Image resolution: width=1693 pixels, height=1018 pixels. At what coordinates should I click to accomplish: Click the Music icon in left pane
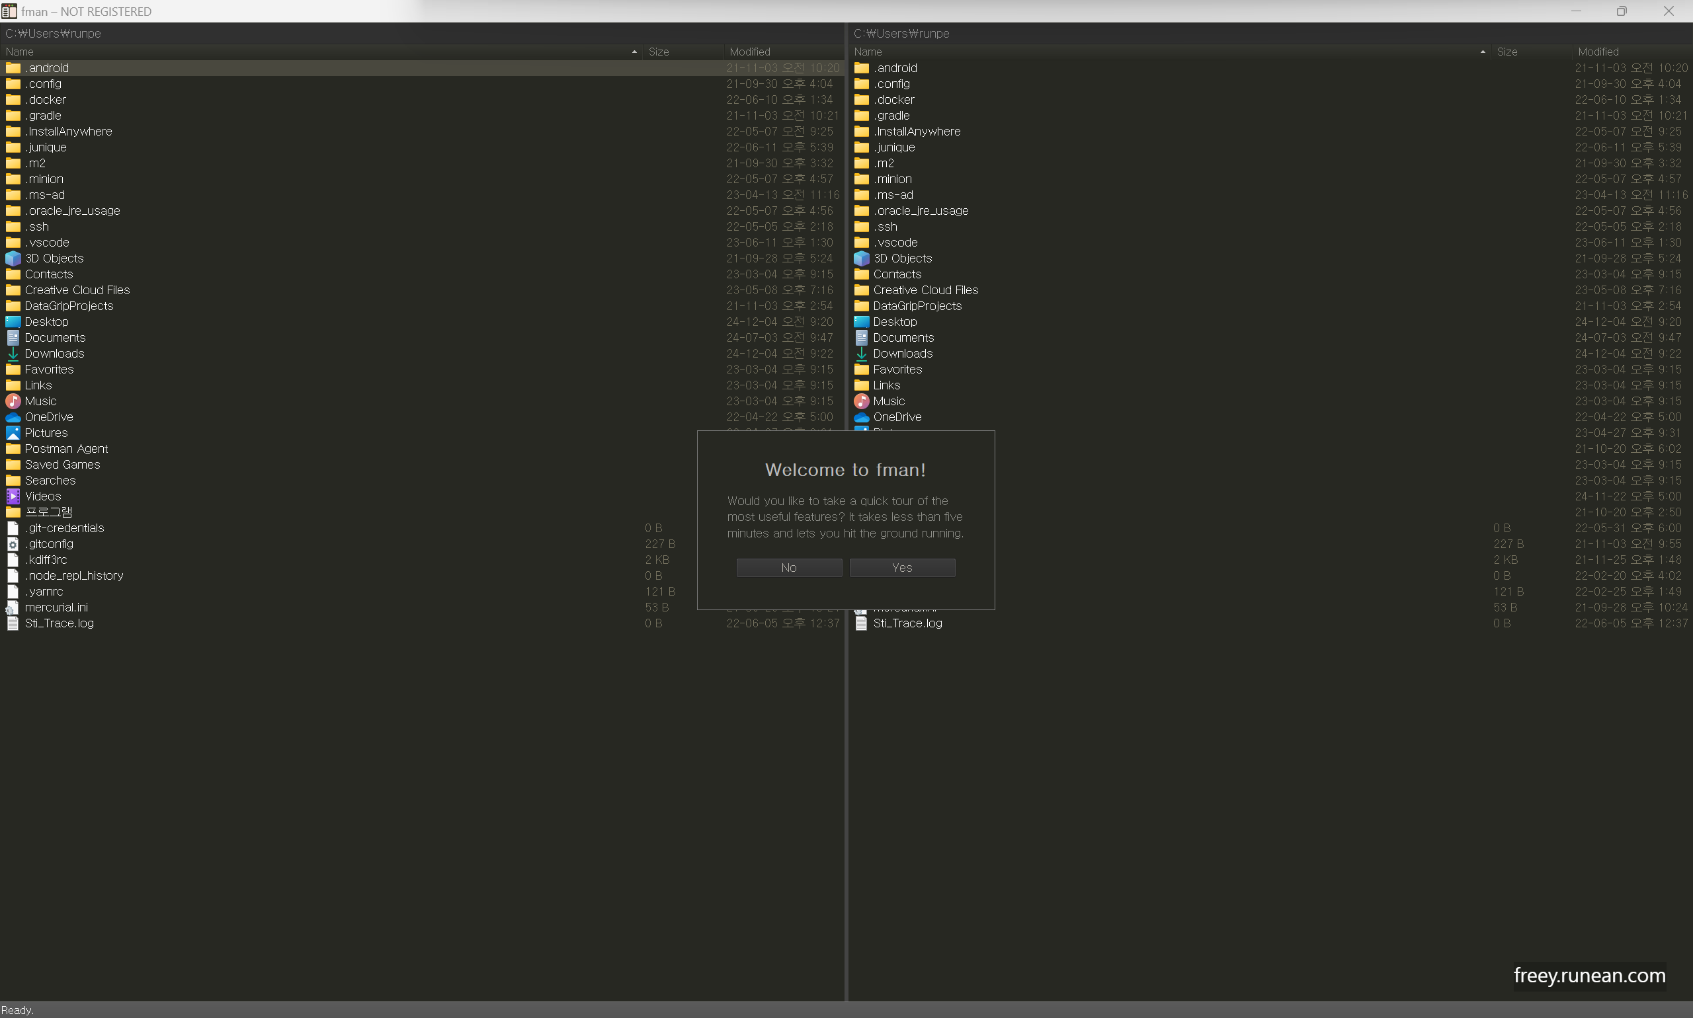click(13, 401)
